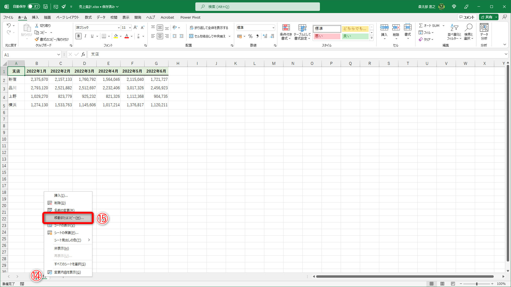Adjust the zoom slider in the status bar
The height and width of the screenshot is (287, 511).
[477, 284]
